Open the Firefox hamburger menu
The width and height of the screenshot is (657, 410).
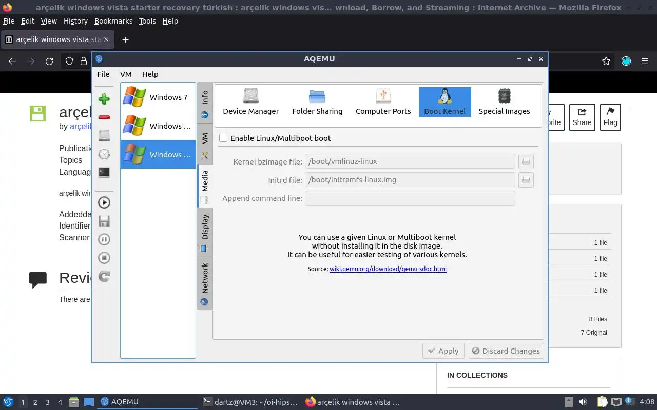point(645,61)
